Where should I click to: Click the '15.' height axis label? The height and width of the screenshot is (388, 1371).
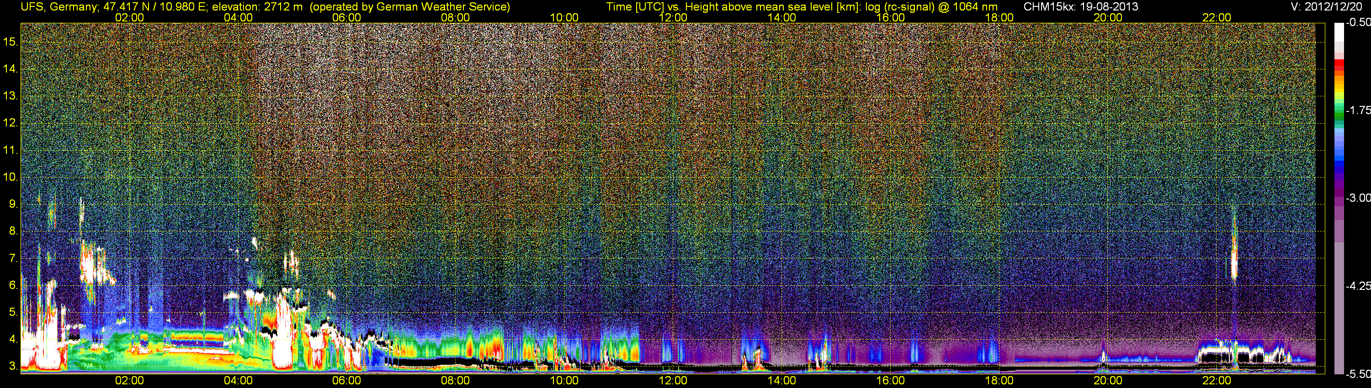pos(11,42)
